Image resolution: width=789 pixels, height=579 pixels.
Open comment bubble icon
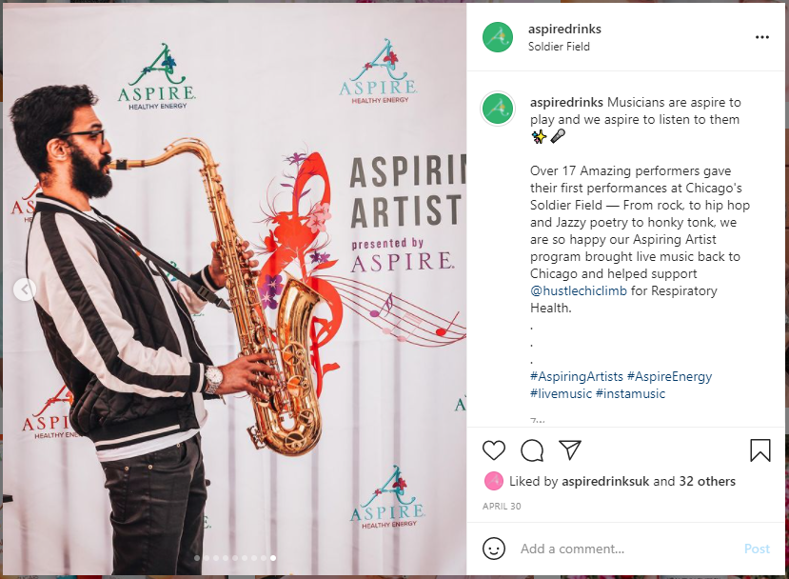532,450
